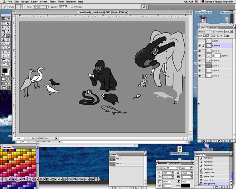Select the Hand tool

(4, 64)
